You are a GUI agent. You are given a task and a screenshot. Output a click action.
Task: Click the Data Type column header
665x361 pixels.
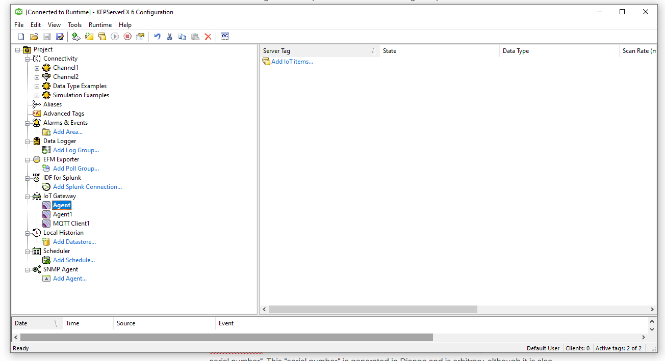tap(559, 51)
